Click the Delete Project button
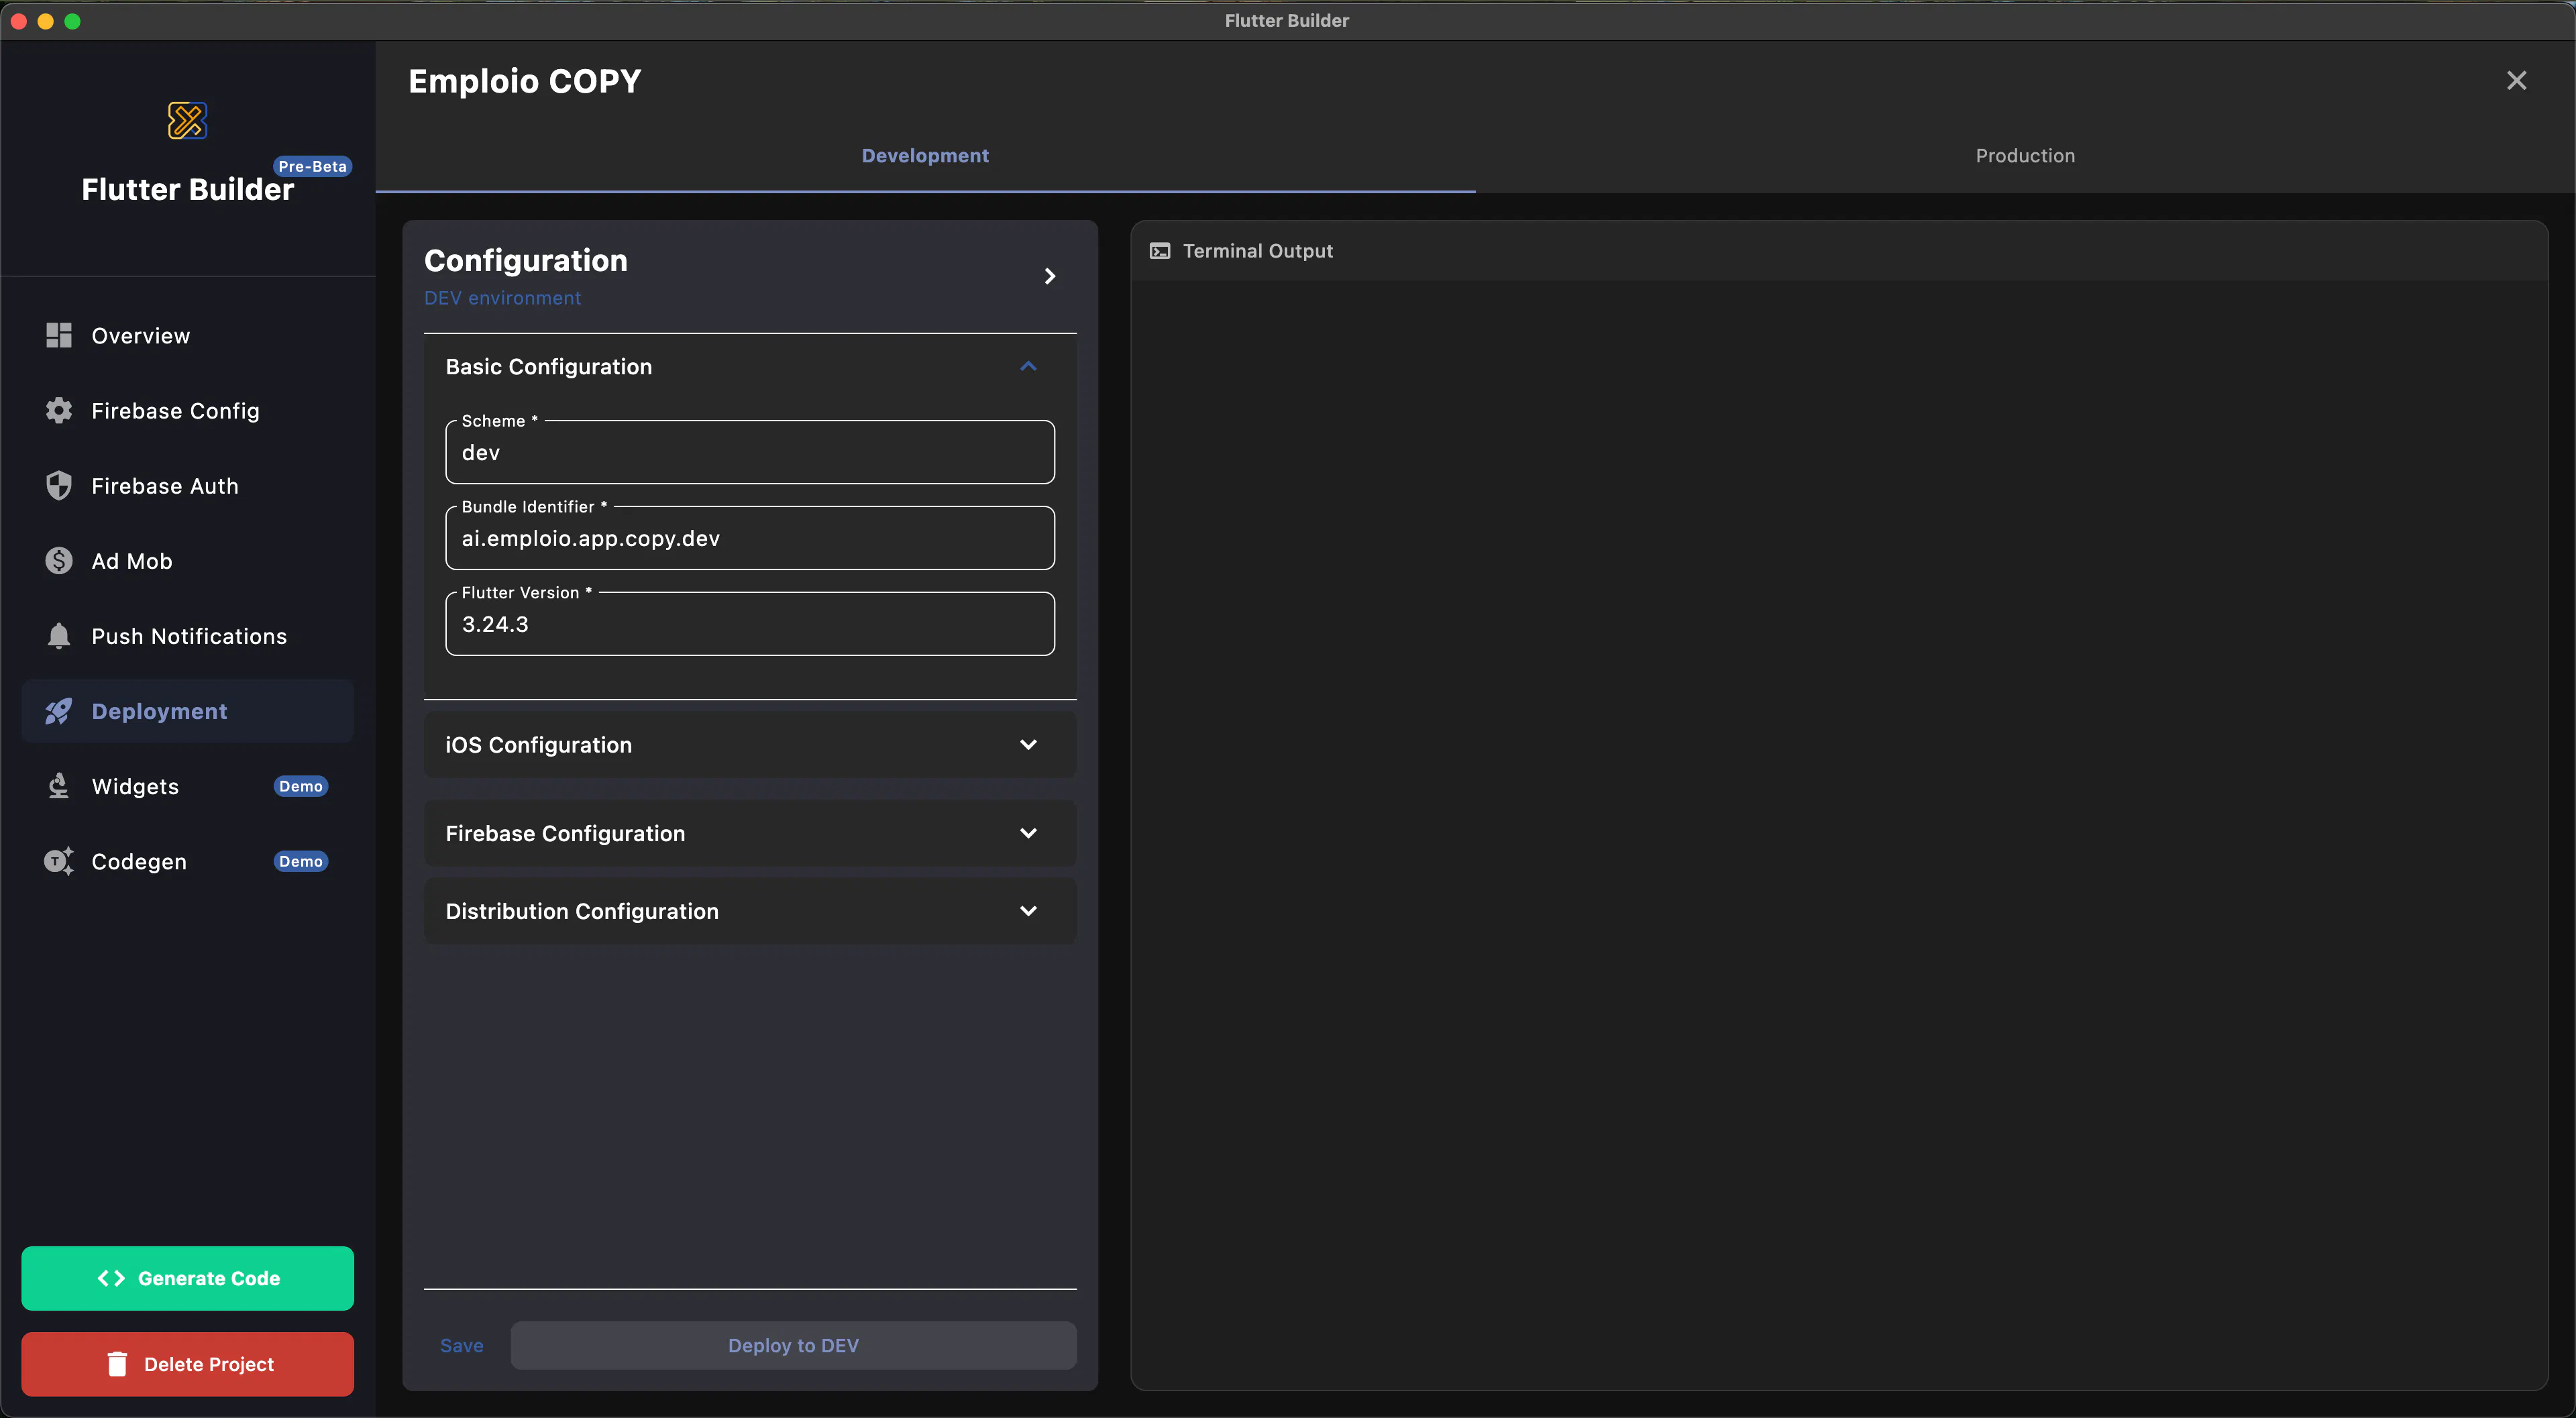 [x=187, y=1364]
